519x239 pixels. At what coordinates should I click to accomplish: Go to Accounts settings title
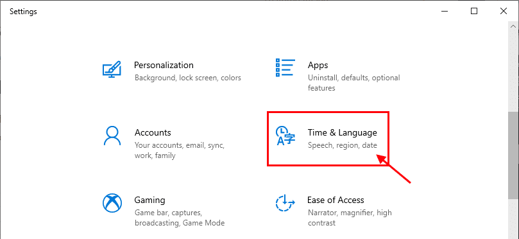point(153,132)
